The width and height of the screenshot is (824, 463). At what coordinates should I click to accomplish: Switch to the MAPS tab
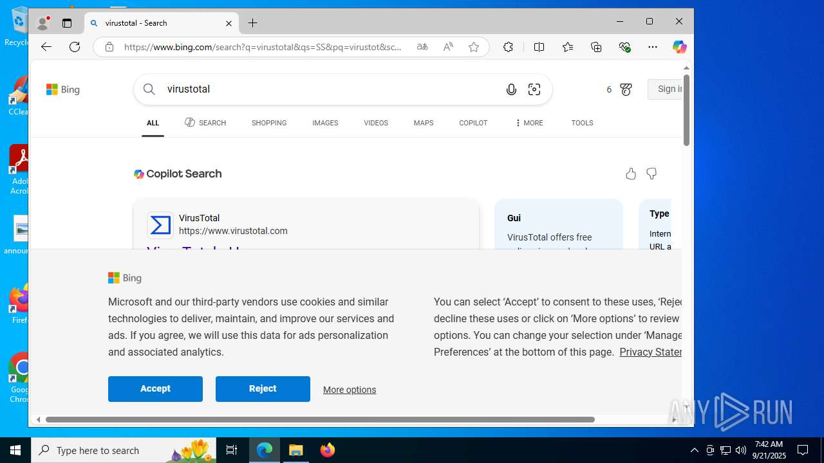(x=424, y=123)
